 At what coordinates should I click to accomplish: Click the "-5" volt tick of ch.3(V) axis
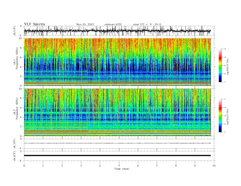(x=21, y=148)
